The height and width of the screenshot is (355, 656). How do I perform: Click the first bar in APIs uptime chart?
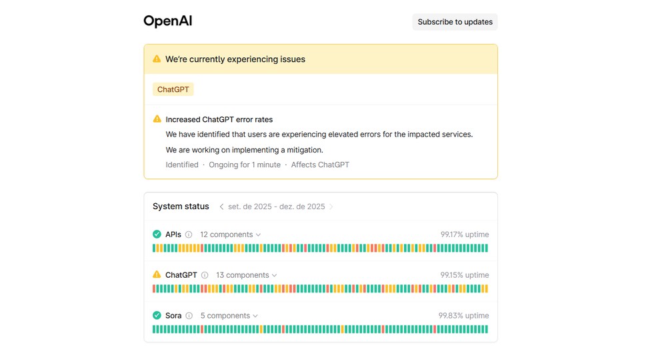154,248
